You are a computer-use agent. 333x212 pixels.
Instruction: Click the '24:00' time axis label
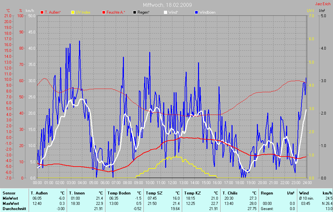point(307,182)
